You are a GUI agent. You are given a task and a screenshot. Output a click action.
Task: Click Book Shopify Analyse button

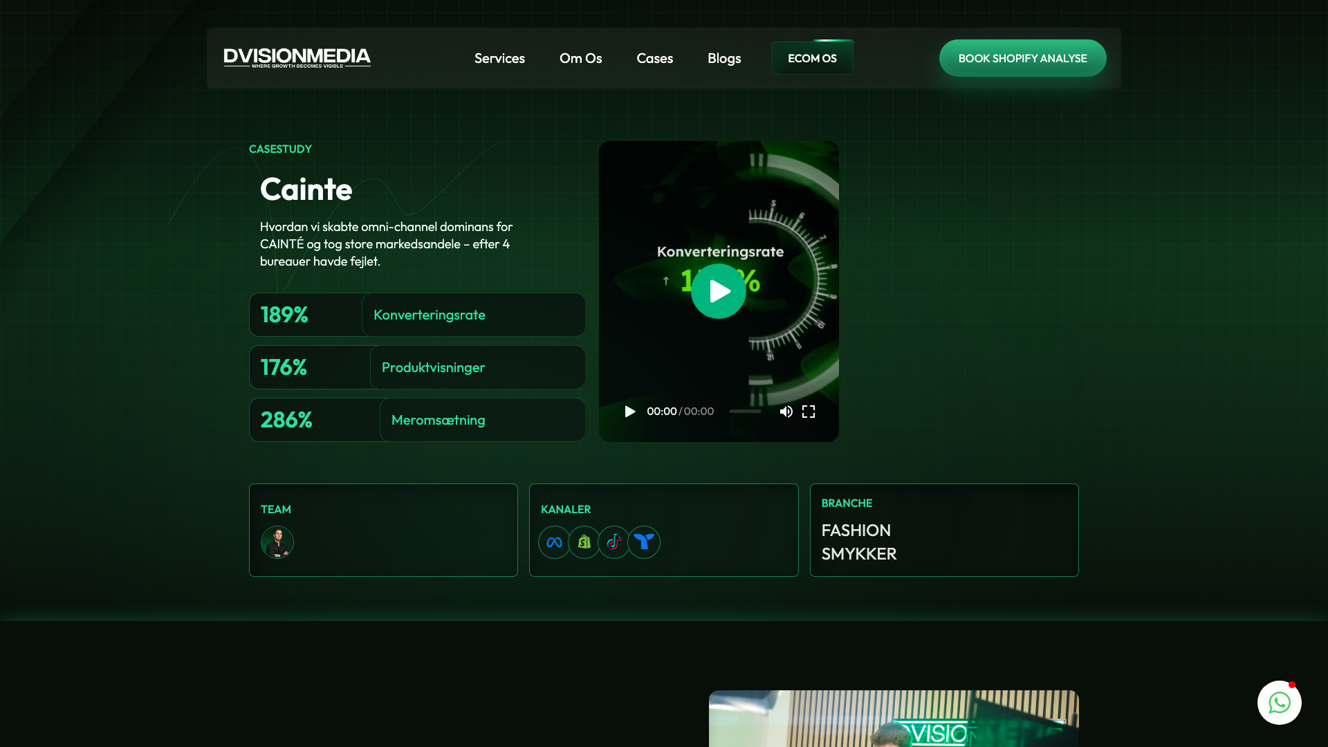[1022, 58]
